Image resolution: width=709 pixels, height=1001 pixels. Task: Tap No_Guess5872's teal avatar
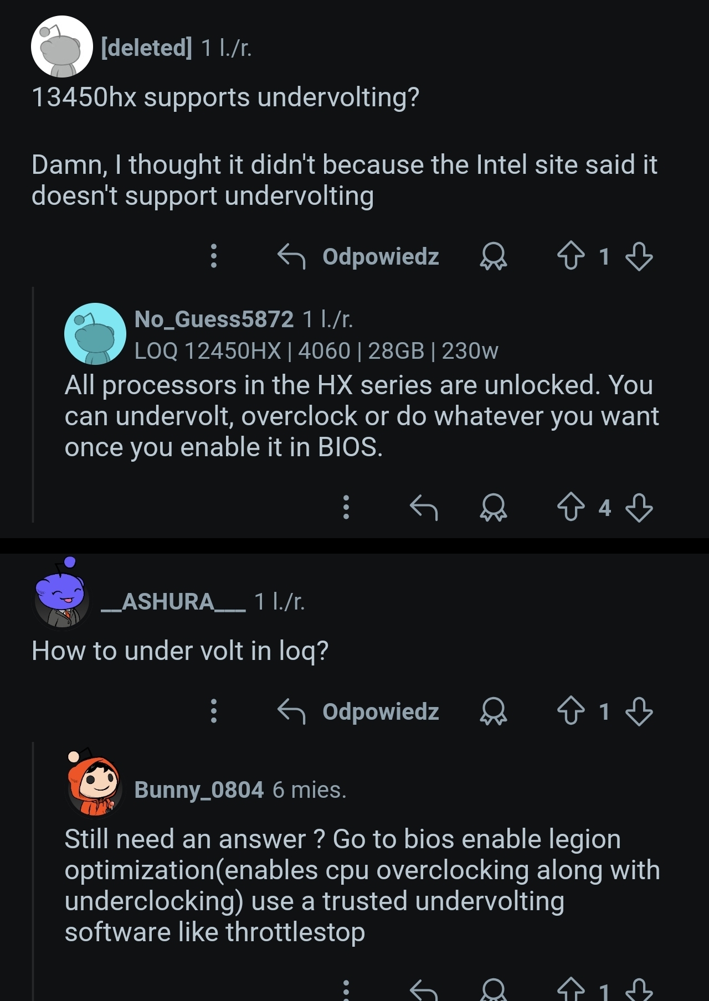95,334
